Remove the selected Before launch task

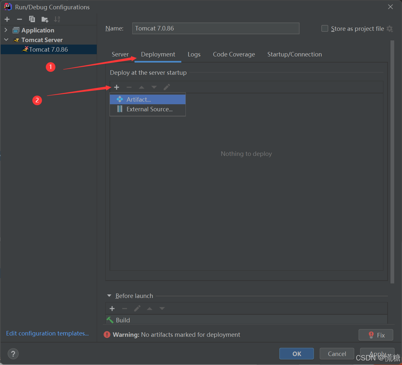125,309
